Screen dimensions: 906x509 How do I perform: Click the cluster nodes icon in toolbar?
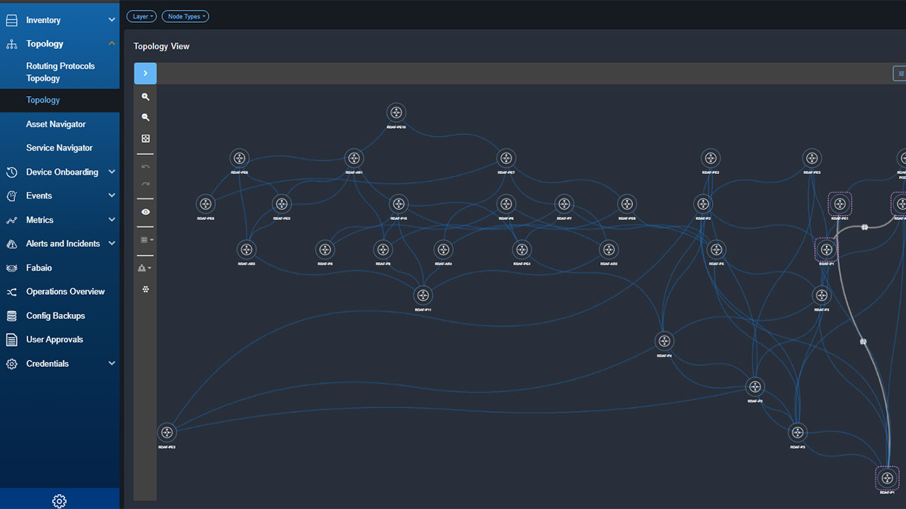[145, 289]
